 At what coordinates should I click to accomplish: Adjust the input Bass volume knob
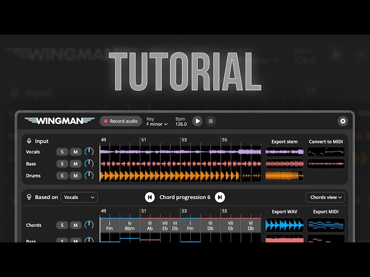click(x=89, y=163)
